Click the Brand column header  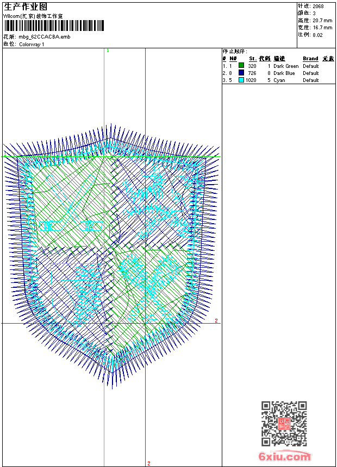(310, 59)
